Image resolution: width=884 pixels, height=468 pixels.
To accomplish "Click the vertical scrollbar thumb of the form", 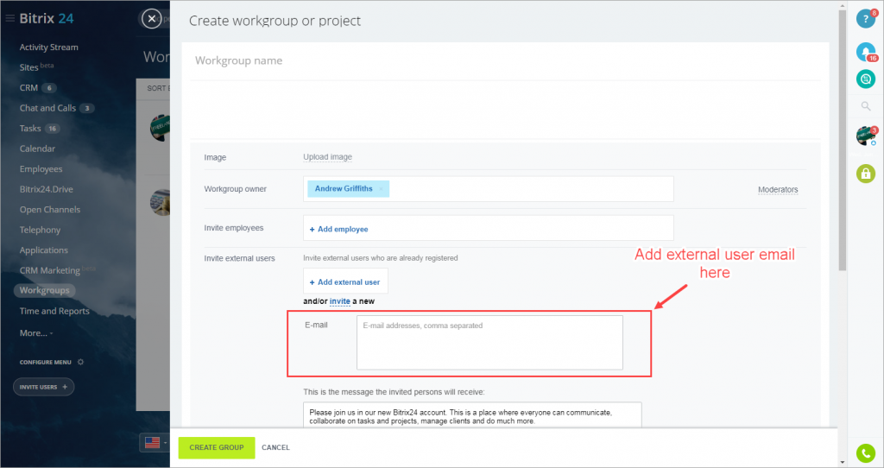I will coord(843,141).
